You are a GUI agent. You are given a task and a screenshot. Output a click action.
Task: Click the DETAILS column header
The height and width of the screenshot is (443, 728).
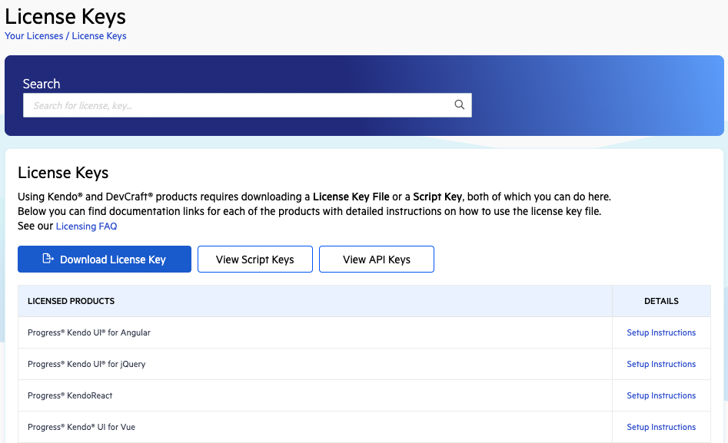click(x=661, y=300)
